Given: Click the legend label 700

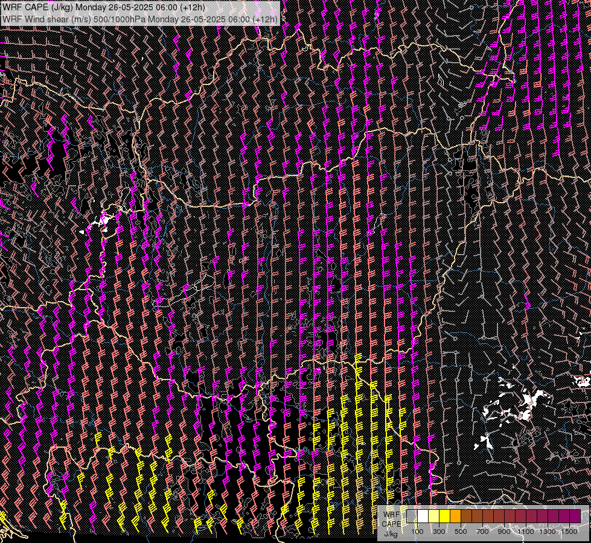Looking at the screenshot, I should click(x=482, y=532).
